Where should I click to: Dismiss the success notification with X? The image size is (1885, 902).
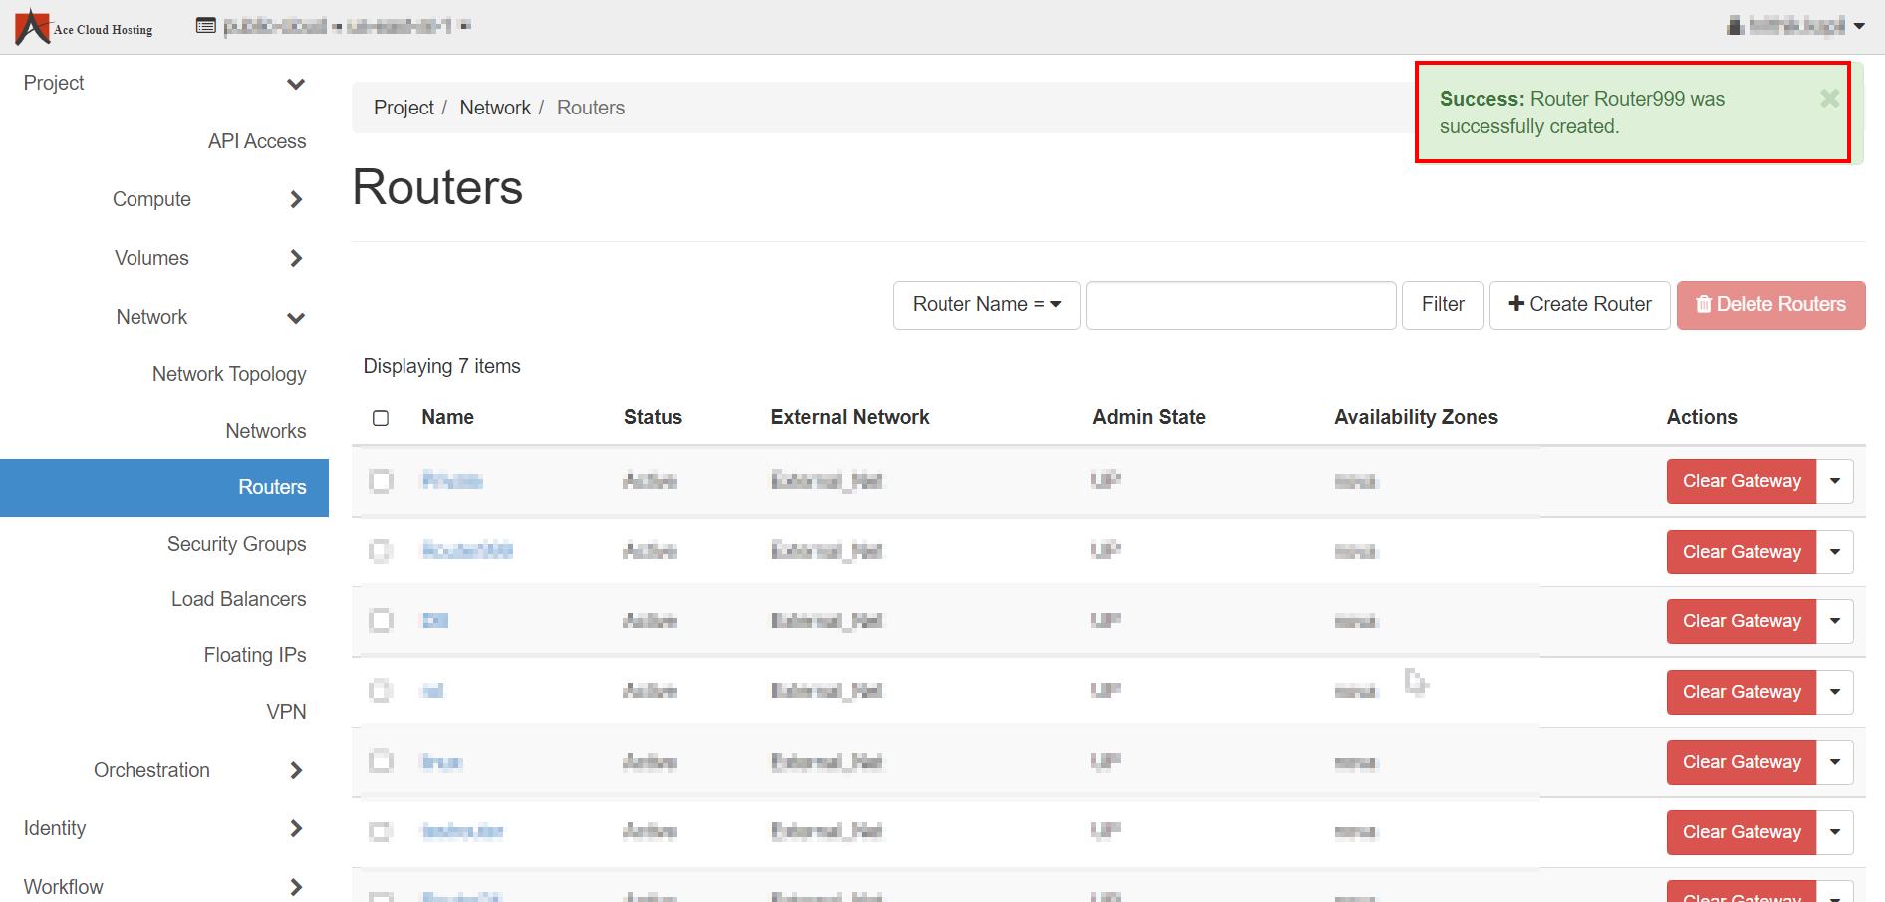(1829, 99)
